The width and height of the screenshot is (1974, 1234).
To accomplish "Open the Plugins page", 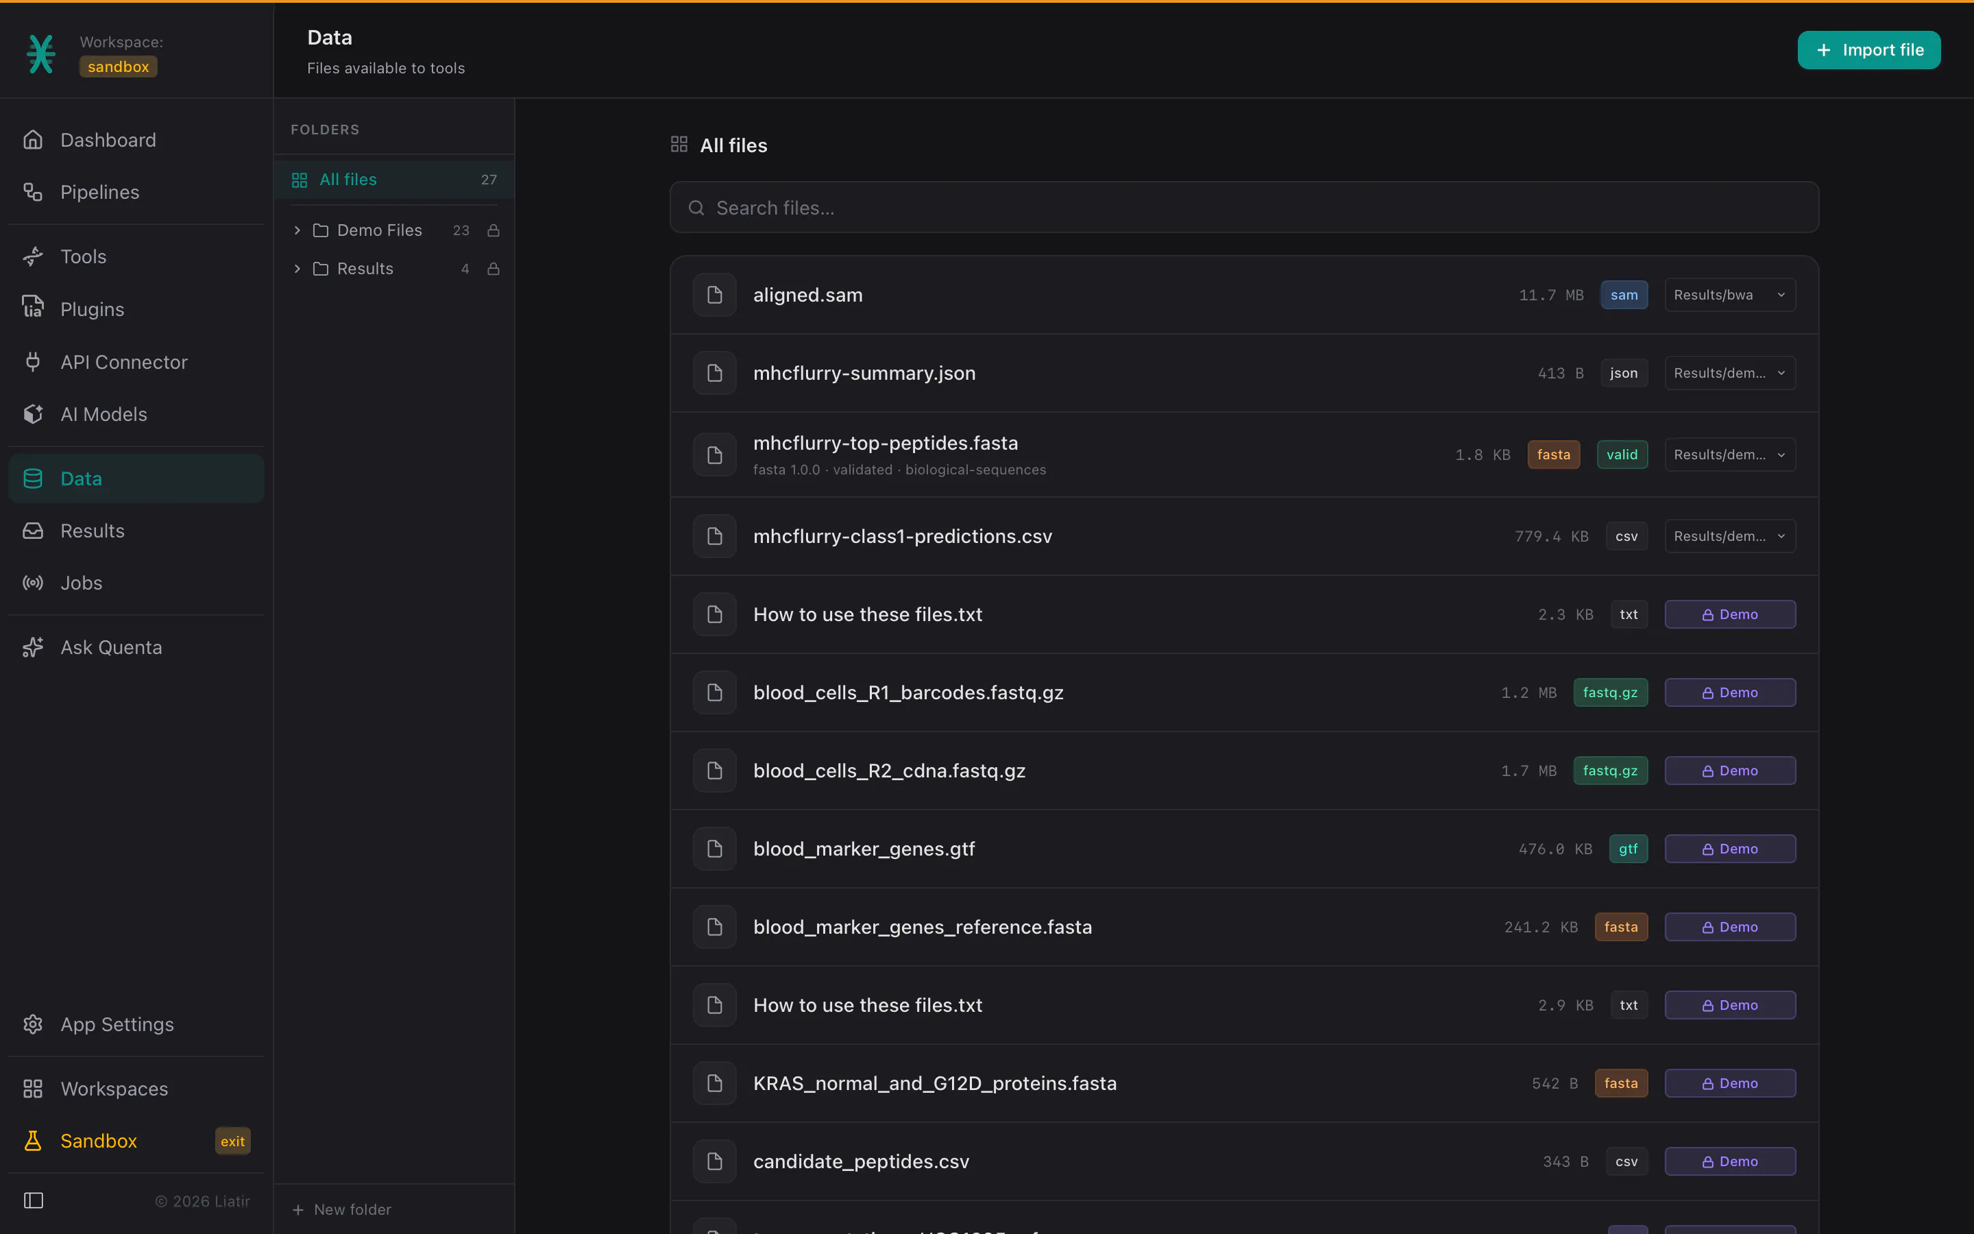I will (x=136, y=308).
